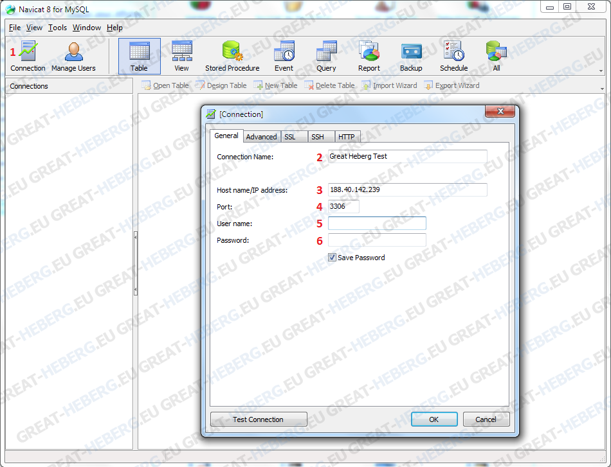Minimize the Navicat window
The height and width of the screenshot is (467, 611).
550,7
